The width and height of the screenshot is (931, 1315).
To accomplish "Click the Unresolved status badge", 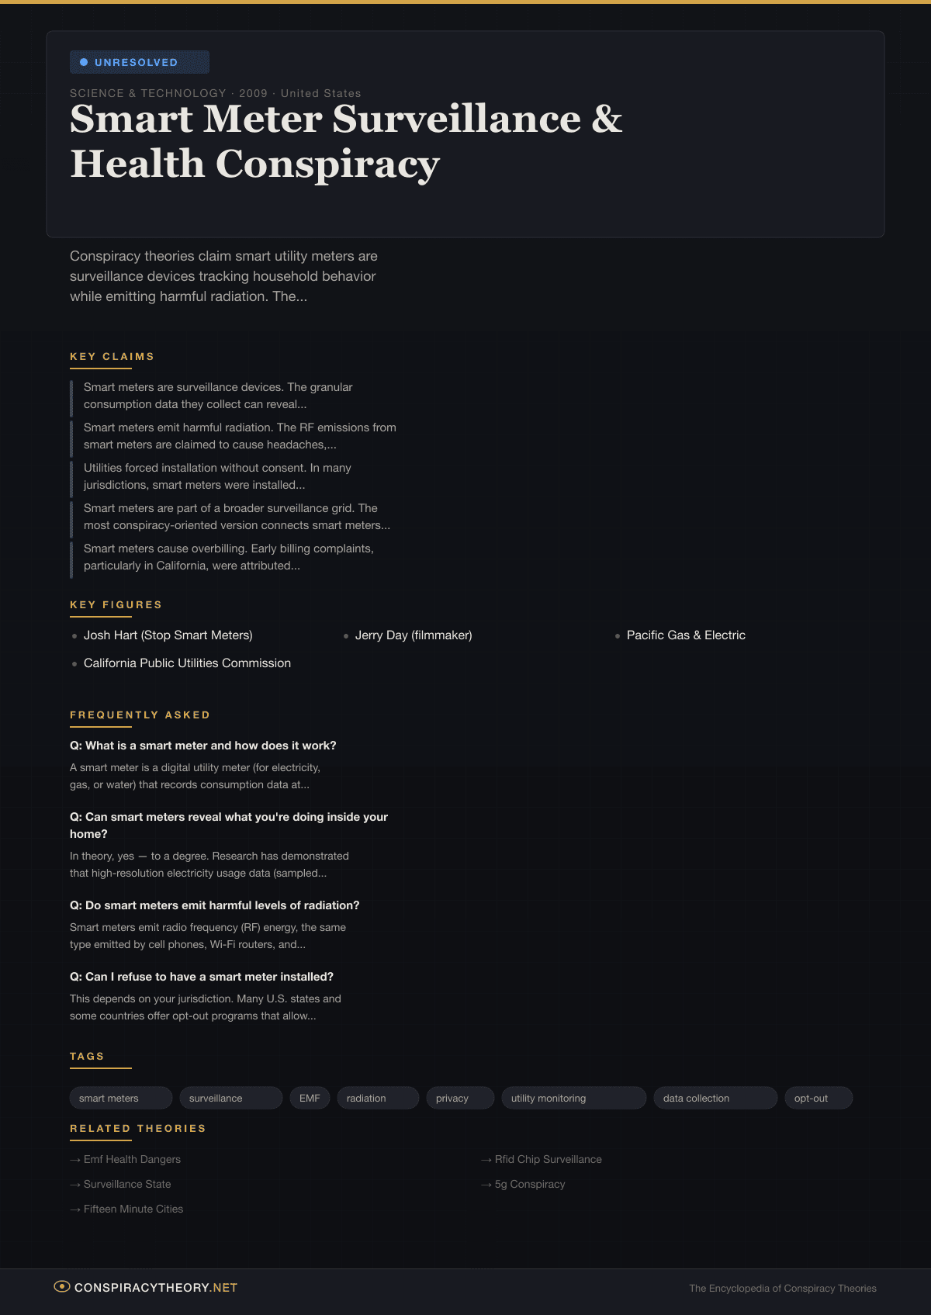I will 140,62.
